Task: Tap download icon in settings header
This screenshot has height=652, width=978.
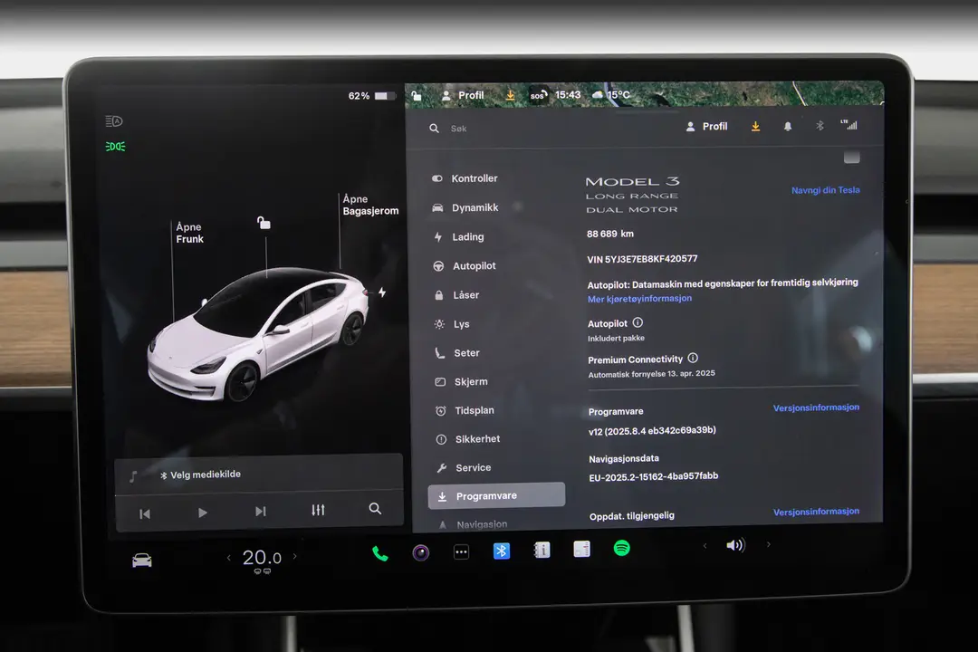Action: pos(755,127)
